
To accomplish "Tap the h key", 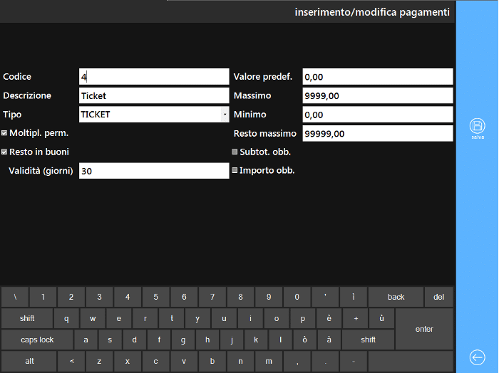I will [x=207, y=340].
